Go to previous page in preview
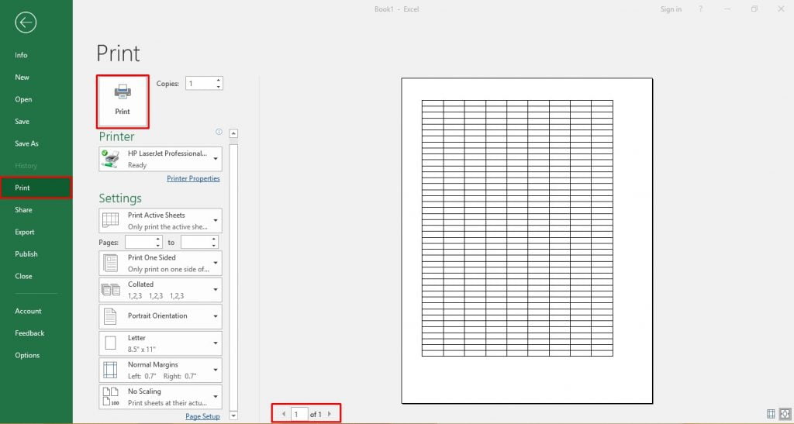794x424 pixels. coord(284,414)
